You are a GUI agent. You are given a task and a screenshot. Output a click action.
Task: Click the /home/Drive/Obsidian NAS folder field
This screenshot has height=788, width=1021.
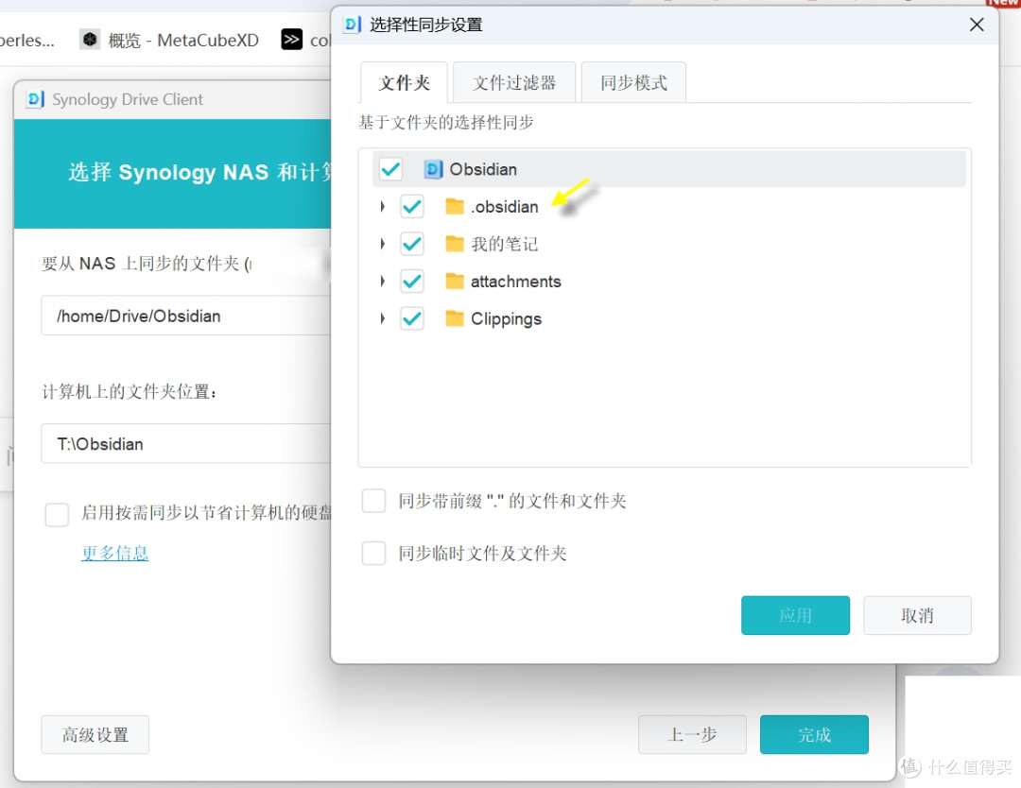(186, 316)
